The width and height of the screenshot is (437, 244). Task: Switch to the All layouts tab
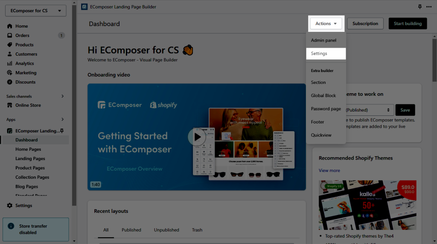(x=106, y=230)
